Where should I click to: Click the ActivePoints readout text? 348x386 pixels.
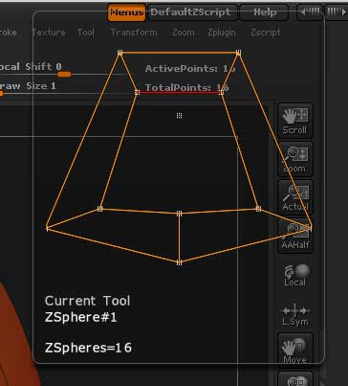click(190, 69)
